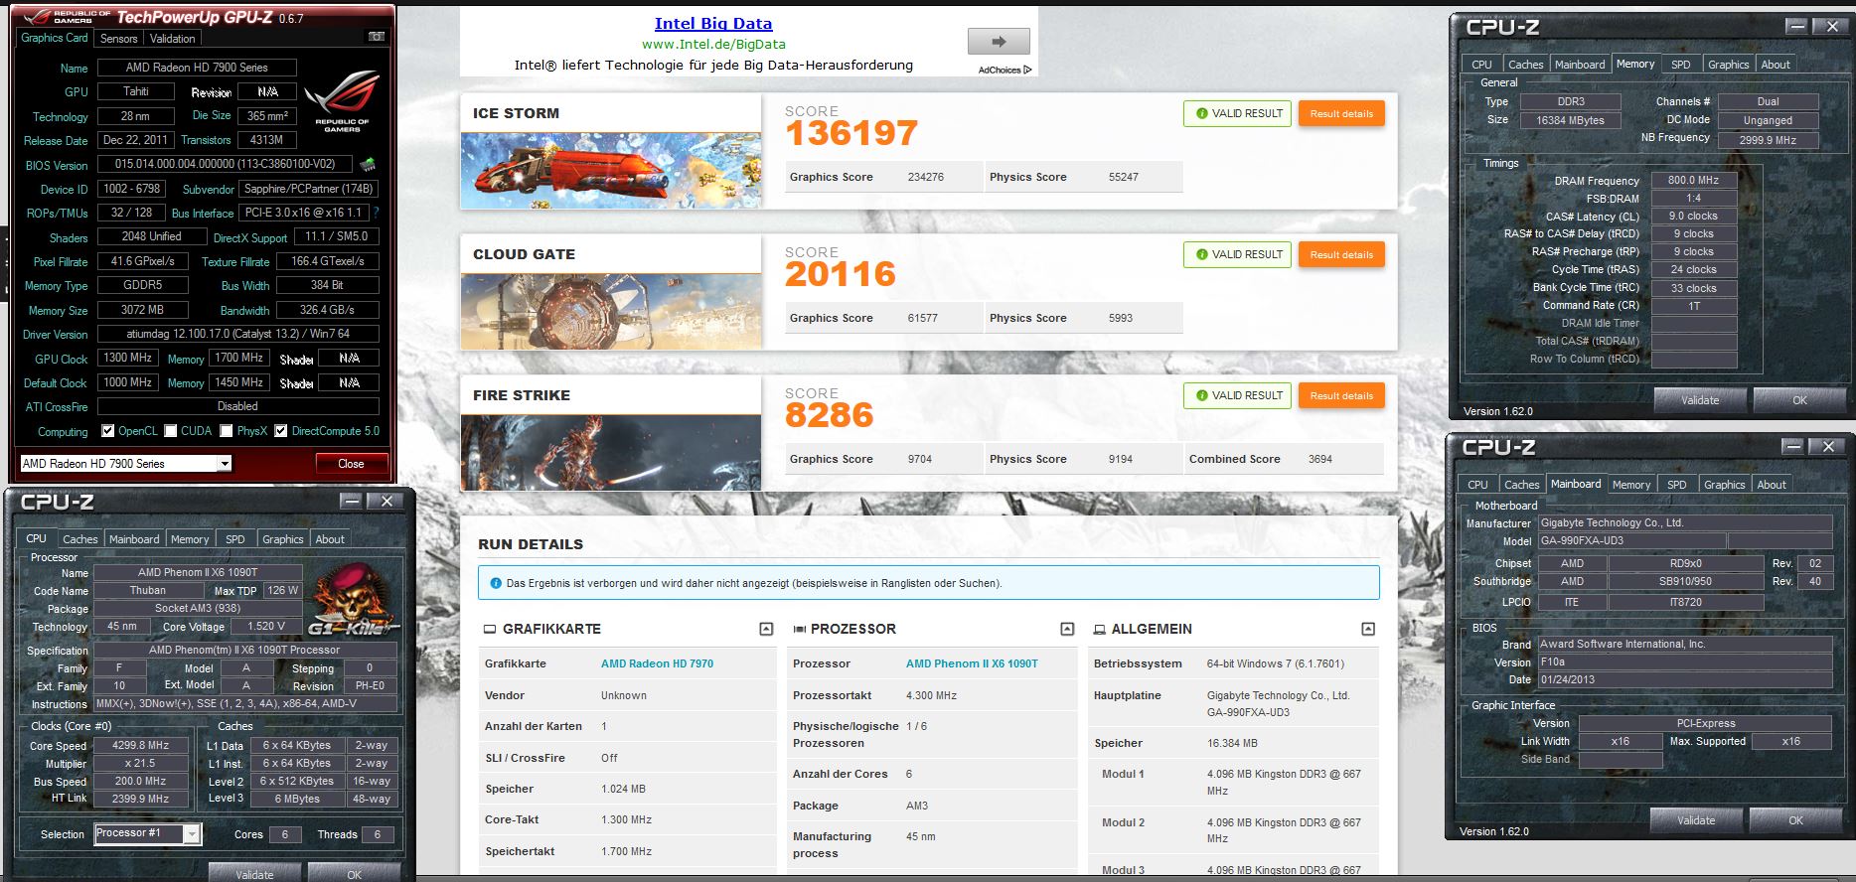Click the GPU Clock 1300 MHz field
Screen dimensions: 1856x882
tap(127, 358)
